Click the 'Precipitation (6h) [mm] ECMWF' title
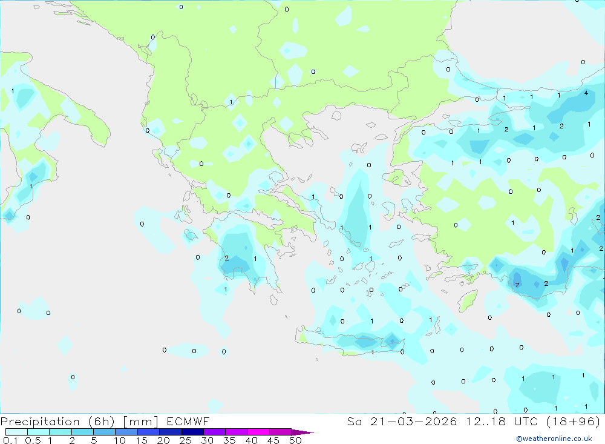Screen dimensions: 605x444 click(x=105, y=422)
